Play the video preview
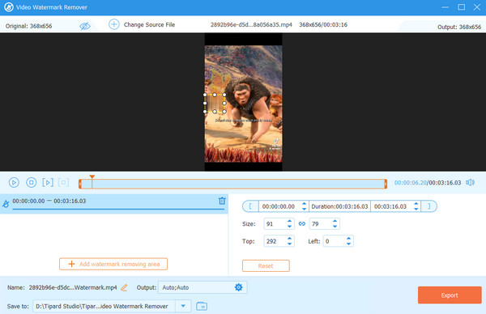 coord(14,182)
